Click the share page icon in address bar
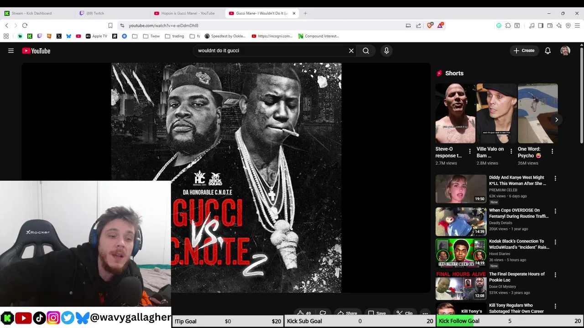The image size is (584, 328). click(x=418, y=26)
